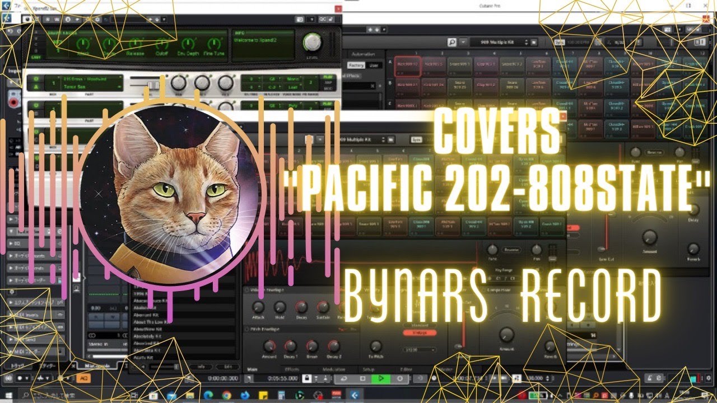Adjust the Env Depth smart knob
This screenshot has height=403, width=717.
pyautogui.click(x=188, y=44)
